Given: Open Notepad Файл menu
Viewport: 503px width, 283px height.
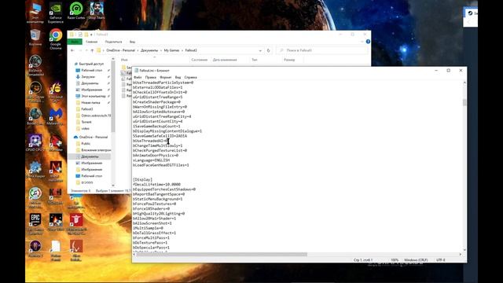Looking at the screenshot, I should 138,77.
